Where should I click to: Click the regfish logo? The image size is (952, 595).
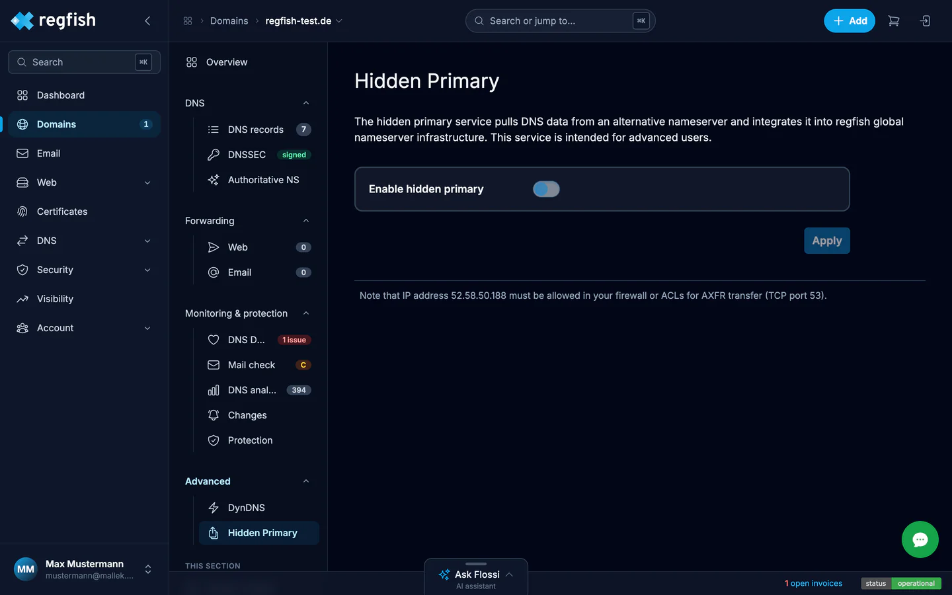coord(54,20)
